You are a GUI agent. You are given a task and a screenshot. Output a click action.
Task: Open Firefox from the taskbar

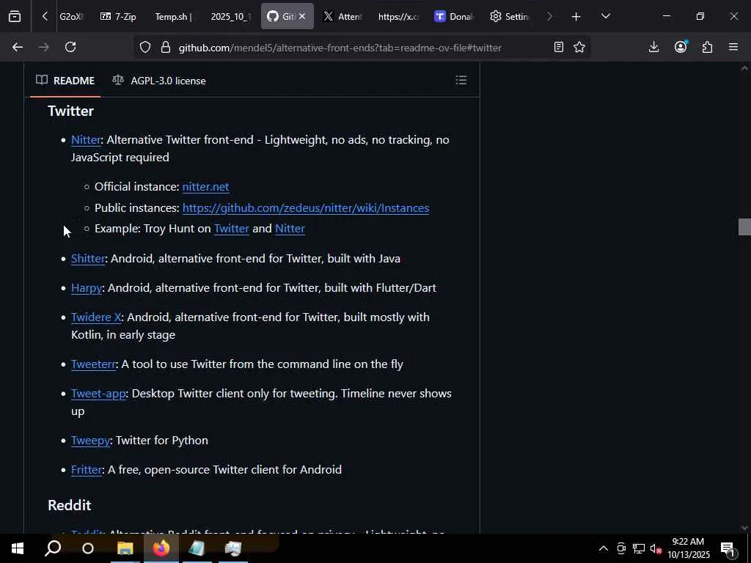tap(161, 548)
